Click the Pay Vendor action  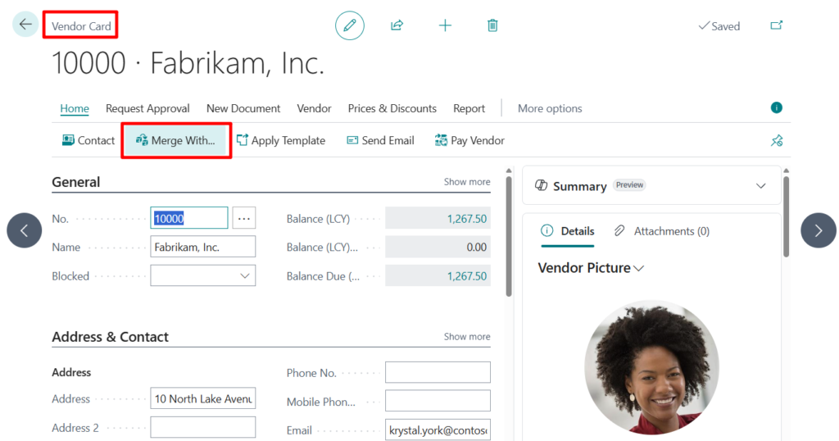pos(469,140)
